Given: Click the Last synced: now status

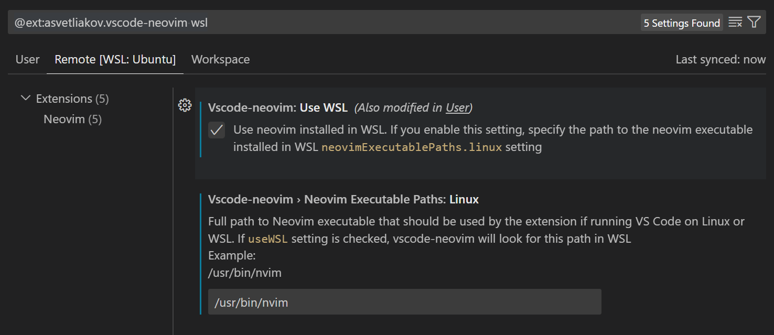Looking at the screenshot, I should pyautogui.click(x=721, y=60).
